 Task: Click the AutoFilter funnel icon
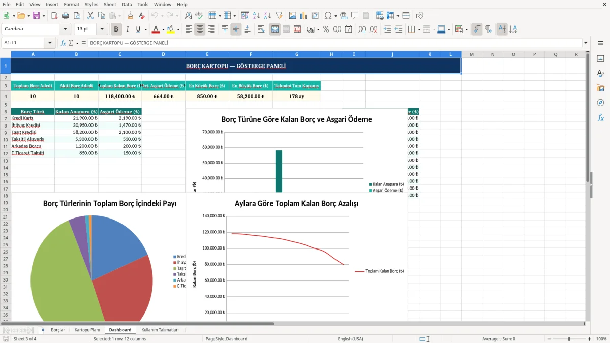(x=279, y=16)
